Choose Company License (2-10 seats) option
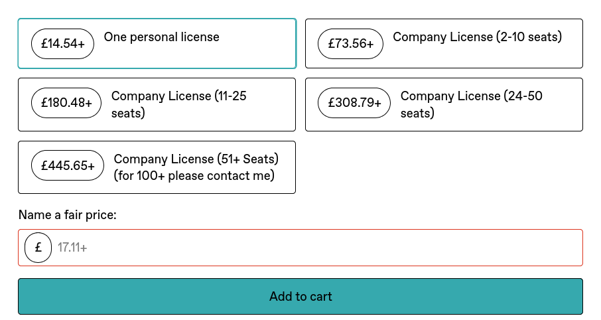Image resolution: width=601 pixels, height=320 pixels. coord(444,43)
